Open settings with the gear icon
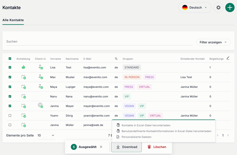The height and width of the screenshot is (155, 237). click(x=218, y=7)
